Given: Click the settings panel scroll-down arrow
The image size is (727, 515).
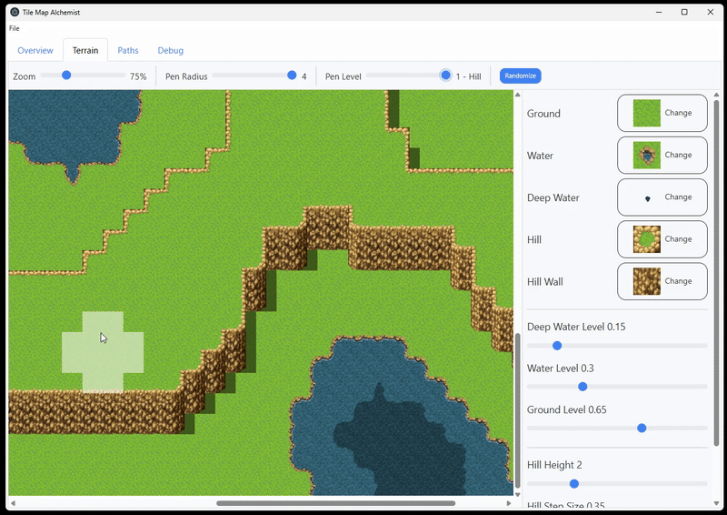Looking at the screenshot, I should (x=716, y=504).
